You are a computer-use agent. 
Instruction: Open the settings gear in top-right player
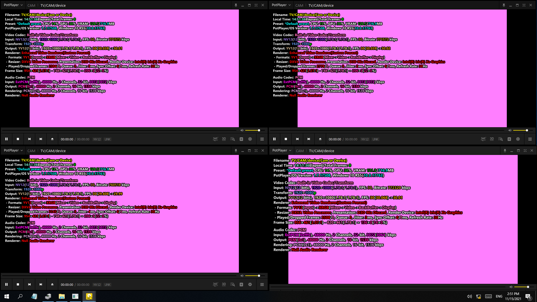[518, 139]
